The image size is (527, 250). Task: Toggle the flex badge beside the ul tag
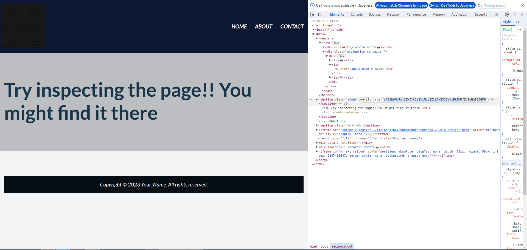[x=341, y=56]
